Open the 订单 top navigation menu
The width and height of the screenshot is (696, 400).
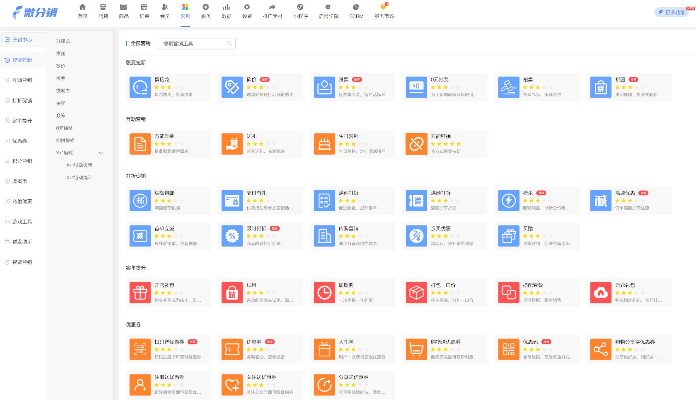click(144, 11)
